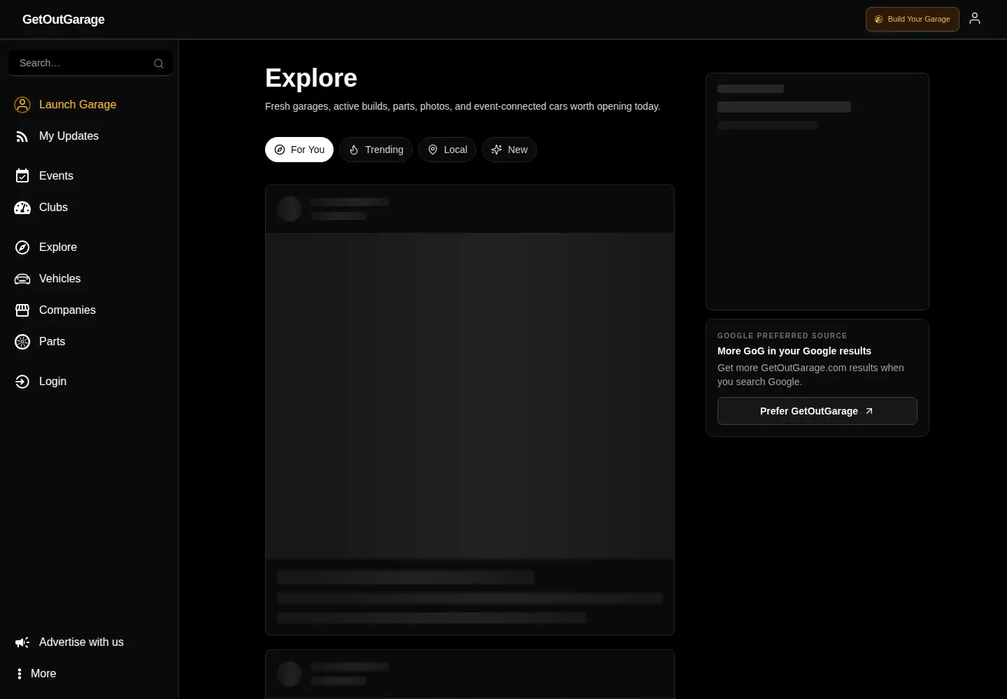
Task: Click the My Updates feed icon
Action: pos(22,136)
